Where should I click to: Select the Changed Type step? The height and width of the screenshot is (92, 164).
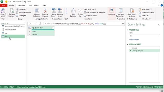(144, 51)
